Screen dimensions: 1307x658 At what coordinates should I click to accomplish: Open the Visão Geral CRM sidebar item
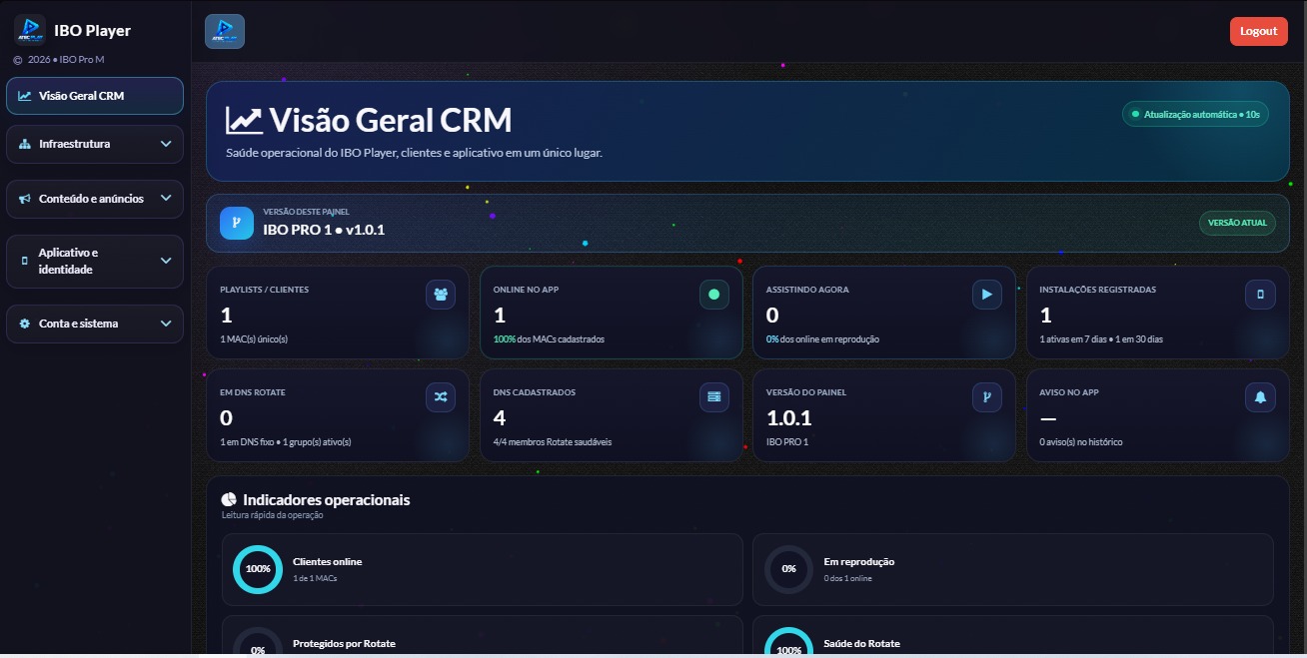95,96
